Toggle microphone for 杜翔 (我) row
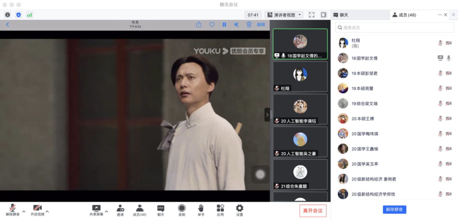 coord(440,43)
